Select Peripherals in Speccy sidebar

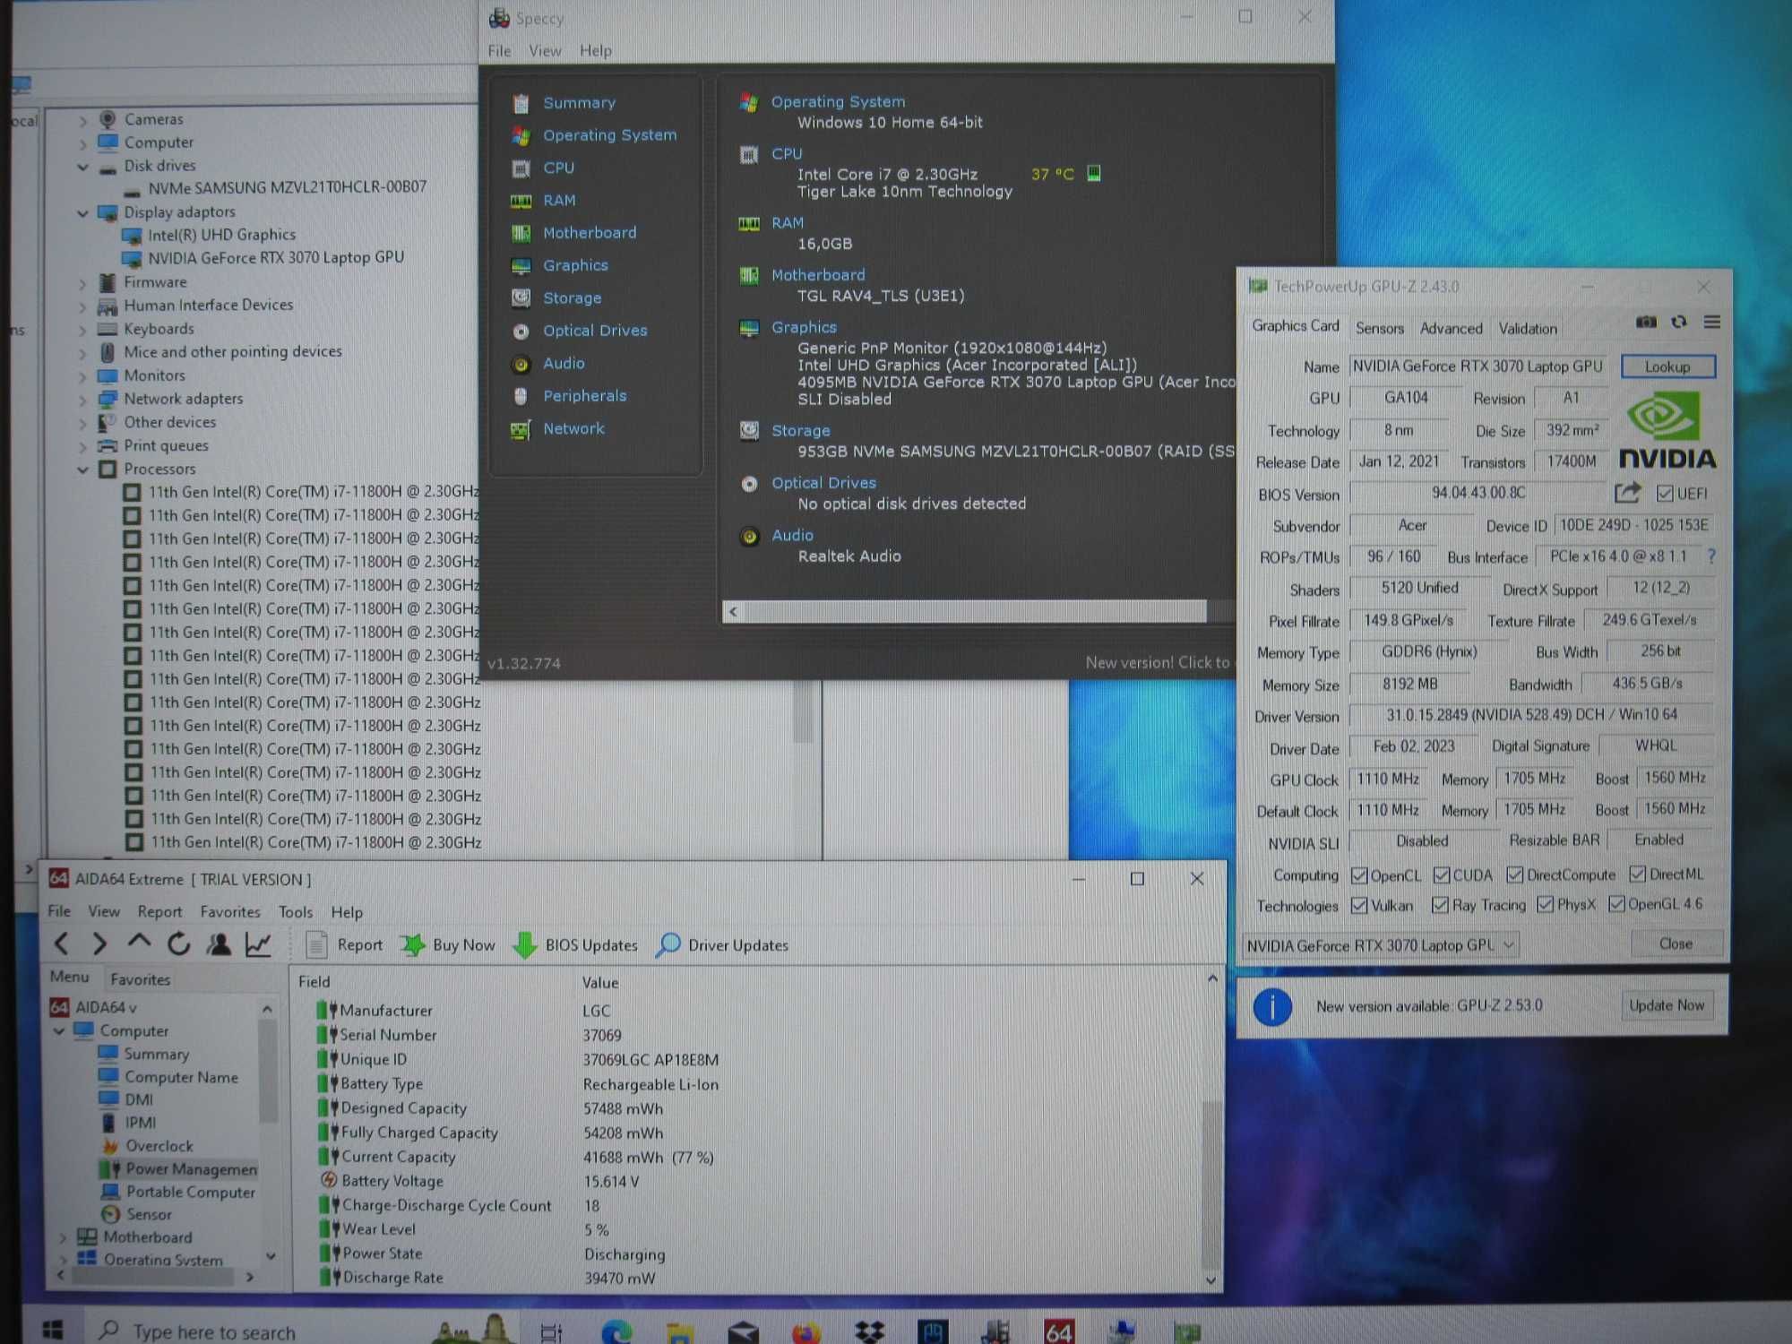click(584, 396)
